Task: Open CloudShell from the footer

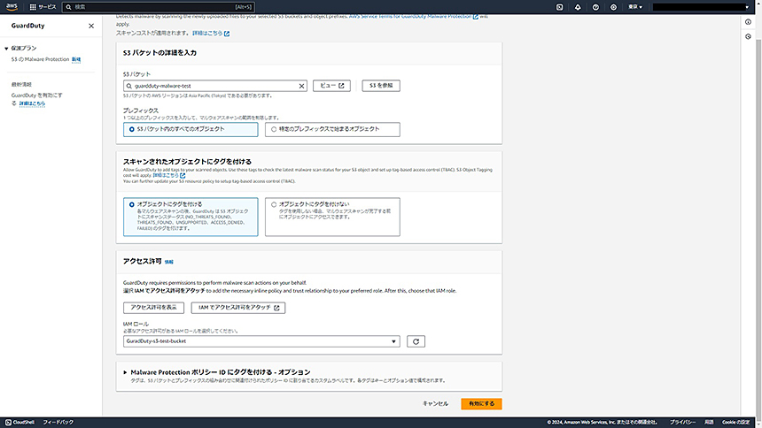Action: tap(19, 422)
